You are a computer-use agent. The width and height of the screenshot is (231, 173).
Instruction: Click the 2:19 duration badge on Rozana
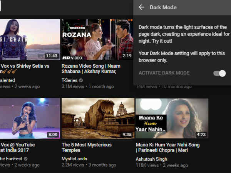click(x=127, y=56)
